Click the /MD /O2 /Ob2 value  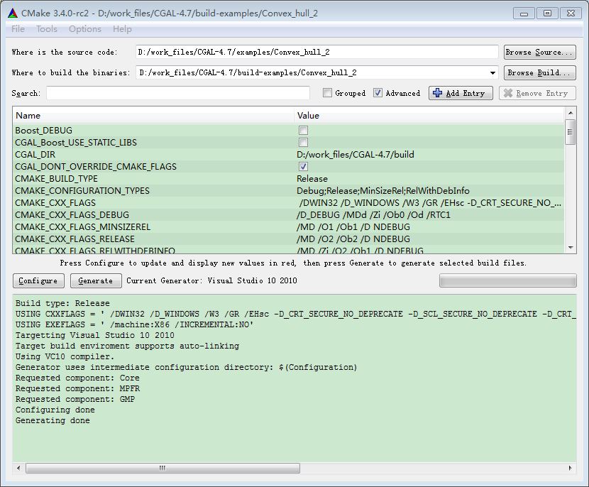click(353, 239)
